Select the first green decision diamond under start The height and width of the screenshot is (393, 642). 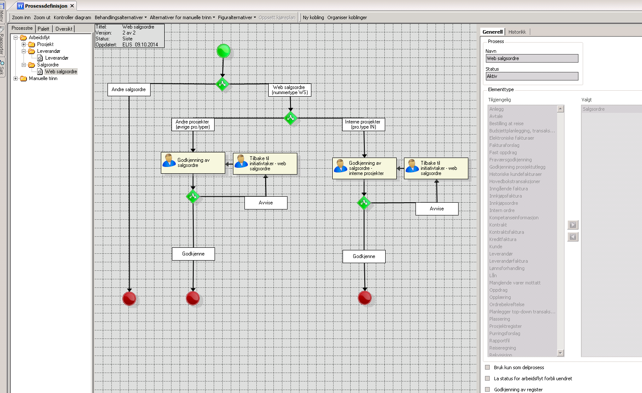(222, 84)
